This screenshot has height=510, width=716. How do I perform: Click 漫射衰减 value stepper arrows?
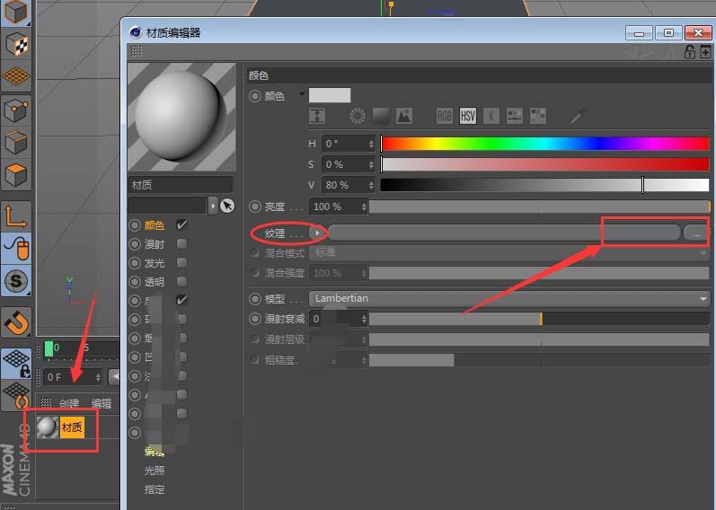364,319
